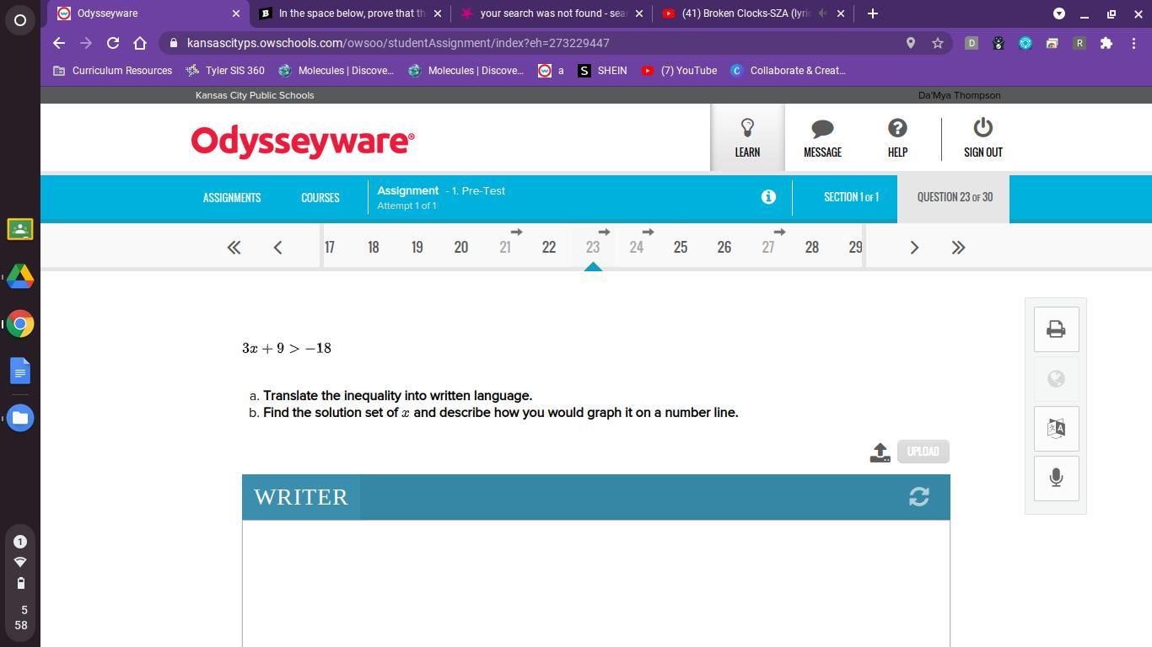Click the translate icon in side toolbar
This screenshot has height=647, width=1152.
1056,428
